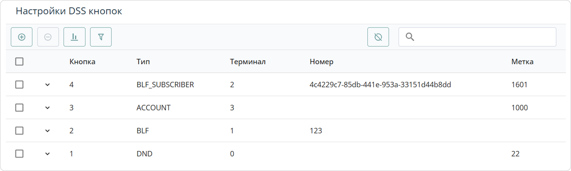The image size is (571, 171).
Task: Expand the BLF_SUBSCRIBER row details chevron
Action: (x=48, y=85)
